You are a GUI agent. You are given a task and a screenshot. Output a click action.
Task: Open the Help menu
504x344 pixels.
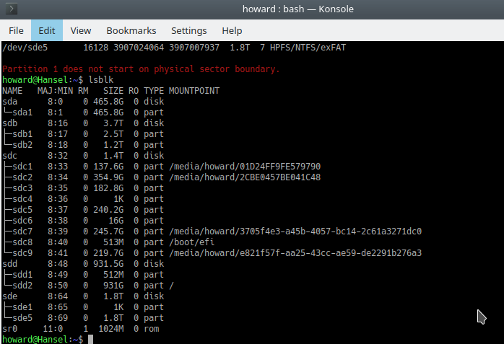[232, 30]
